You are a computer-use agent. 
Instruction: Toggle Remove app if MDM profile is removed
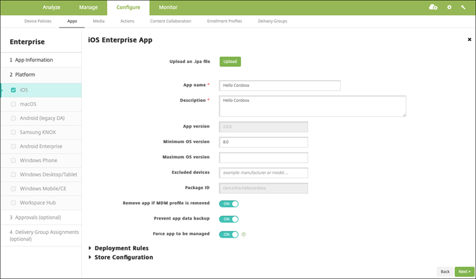pyautogui.click(x=229, y=203)
